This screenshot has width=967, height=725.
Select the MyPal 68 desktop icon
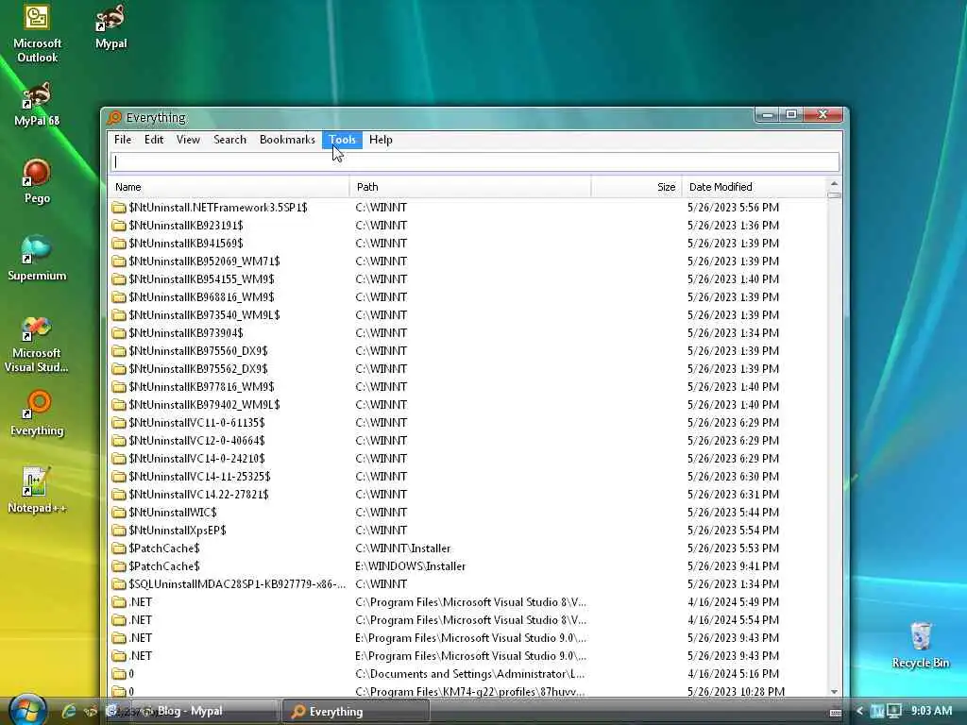point(37,105)
